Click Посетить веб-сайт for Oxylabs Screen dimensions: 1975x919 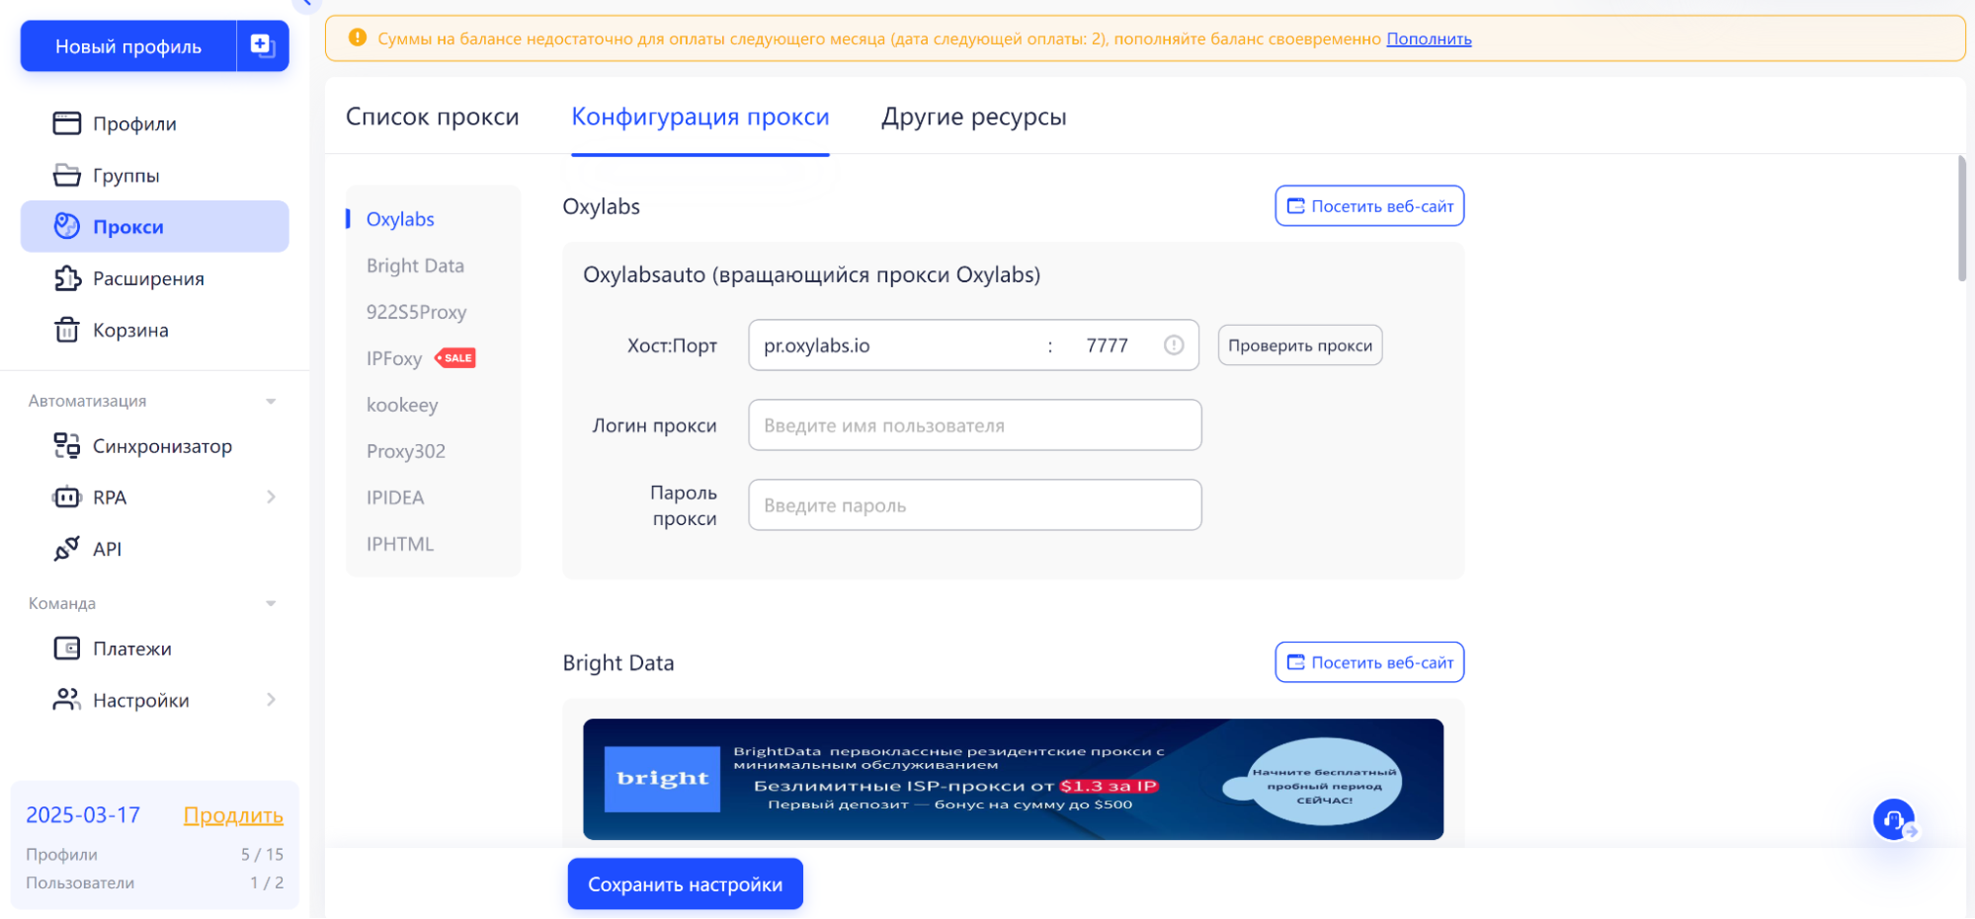pyautogui.click(x=1369, y=206)
